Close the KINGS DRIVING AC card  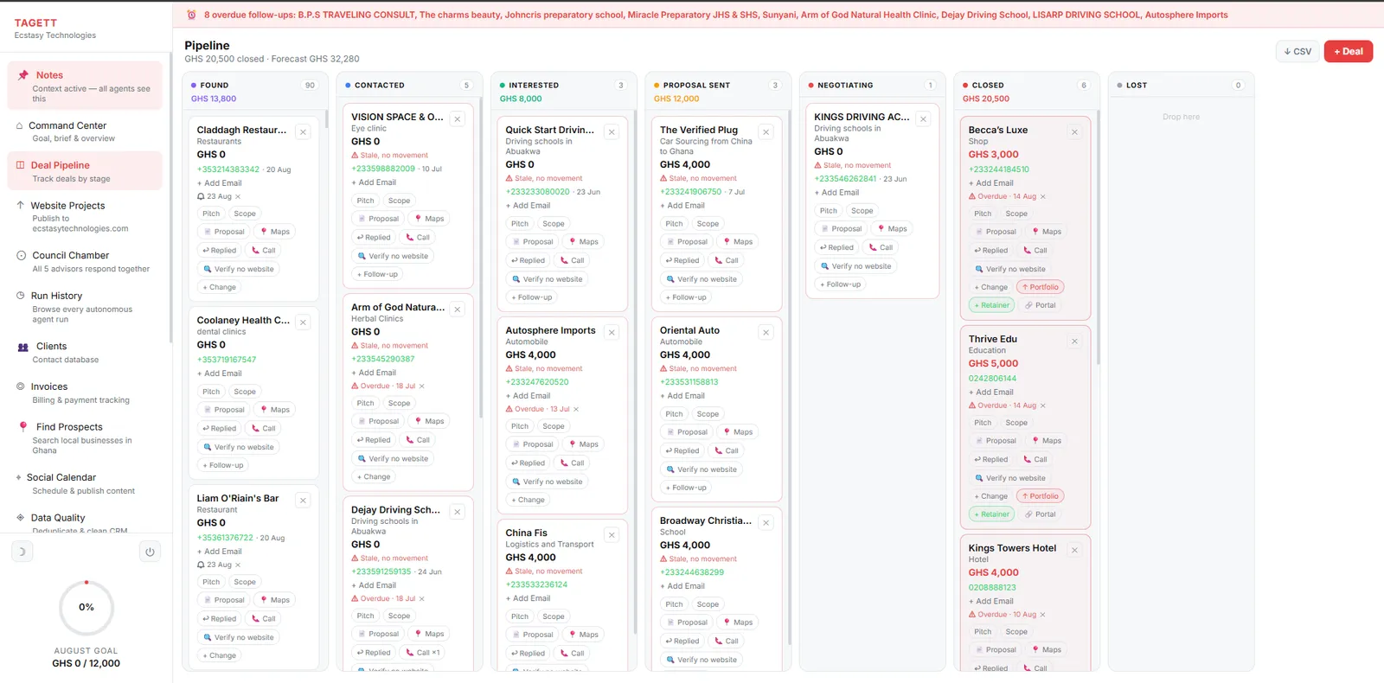tap(923, 118)
